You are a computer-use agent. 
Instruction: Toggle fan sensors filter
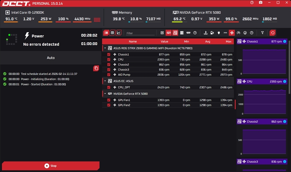tap(232, 33)
